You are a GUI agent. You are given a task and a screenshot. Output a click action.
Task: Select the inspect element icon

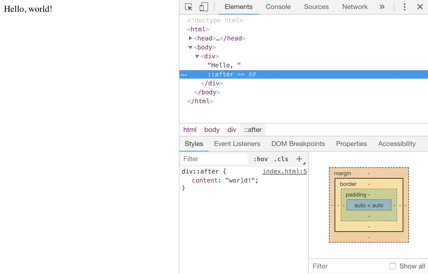(x=189, y=7)
